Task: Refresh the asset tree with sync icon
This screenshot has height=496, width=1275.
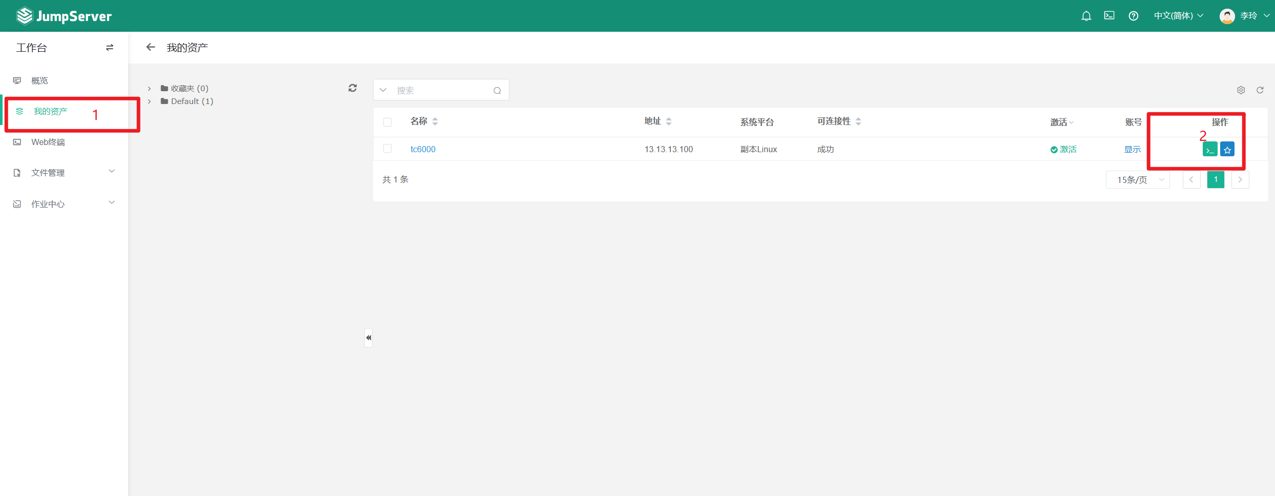Action: (x=353, y=88)
